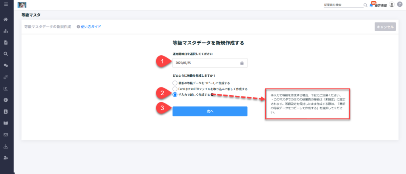Screen dimensions: 406x174
Task: Open the search sidebar magnifier icon
Action: coord(6,54)
